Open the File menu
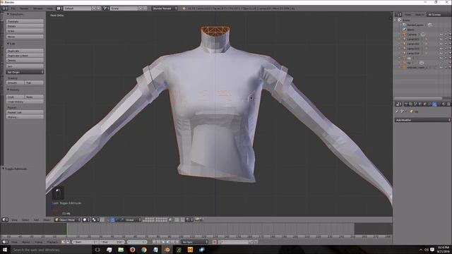This screenshot has height=254, width=452. [13, 8]
